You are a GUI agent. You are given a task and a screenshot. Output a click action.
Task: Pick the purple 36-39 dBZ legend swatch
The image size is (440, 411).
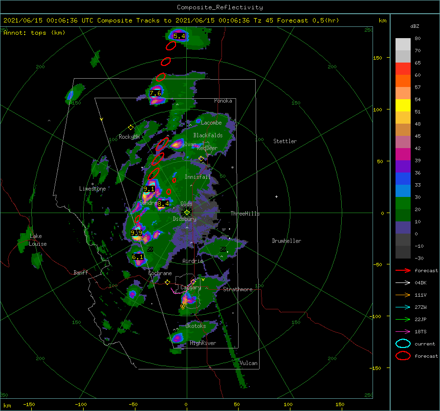(403, 167)
